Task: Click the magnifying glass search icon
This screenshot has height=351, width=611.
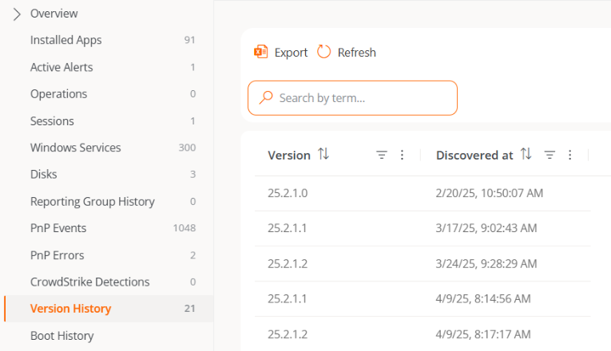Action: point(267,98)
